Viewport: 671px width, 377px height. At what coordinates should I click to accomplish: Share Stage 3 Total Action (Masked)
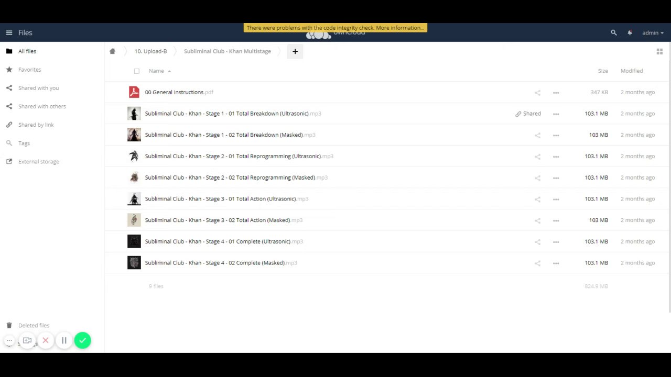click(x=537, y=220)
